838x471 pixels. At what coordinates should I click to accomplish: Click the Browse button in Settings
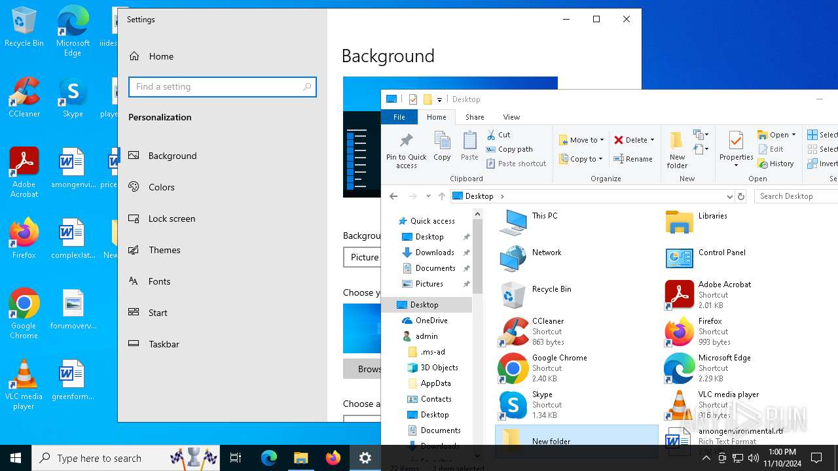(x=362, y=368)
